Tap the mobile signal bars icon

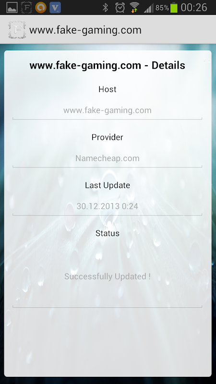pyautogui.click(x=149, y=8)
